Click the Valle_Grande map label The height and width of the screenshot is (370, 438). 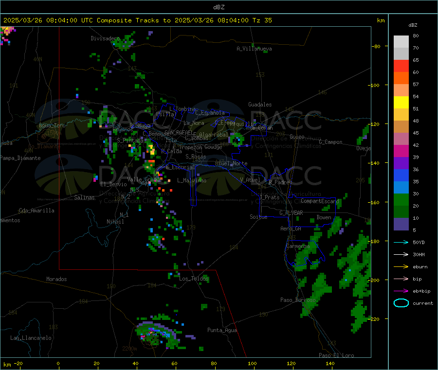point(145,179)
